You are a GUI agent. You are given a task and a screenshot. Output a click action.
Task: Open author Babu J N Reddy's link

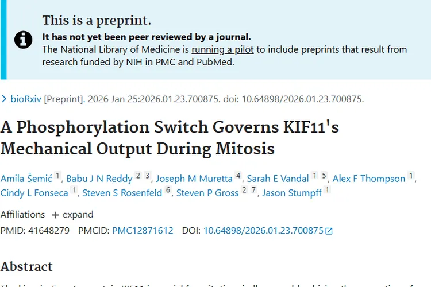99,179
